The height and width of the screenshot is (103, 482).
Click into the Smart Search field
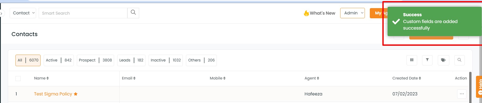pyautogui.click(x=83, y=13)
